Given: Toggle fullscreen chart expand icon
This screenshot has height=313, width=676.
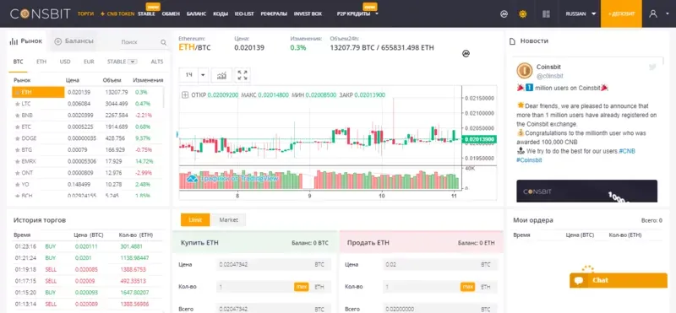Looking at the screenshot, I should tap(243, 75).
